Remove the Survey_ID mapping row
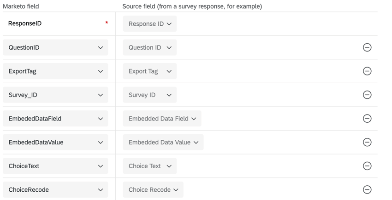Viewport: 392px width, 200px height. pos(367,95)
